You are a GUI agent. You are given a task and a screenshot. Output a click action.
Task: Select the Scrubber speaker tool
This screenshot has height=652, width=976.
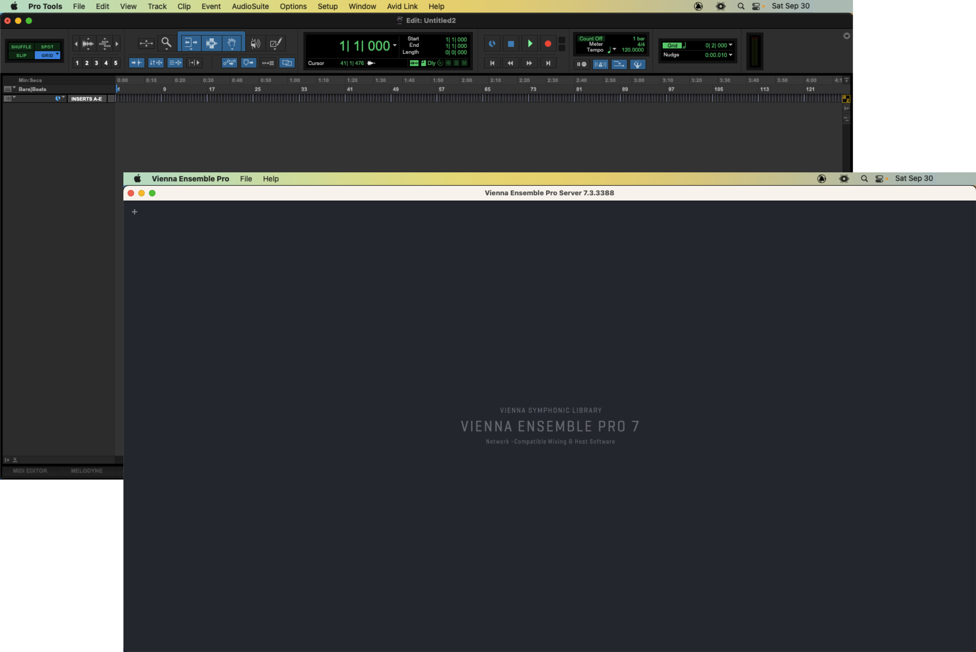point(255,43)
